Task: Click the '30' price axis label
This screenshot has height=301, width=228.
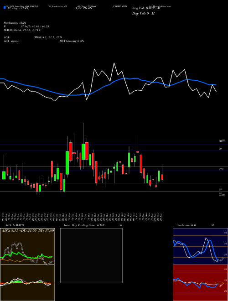Action: point(220,149)
